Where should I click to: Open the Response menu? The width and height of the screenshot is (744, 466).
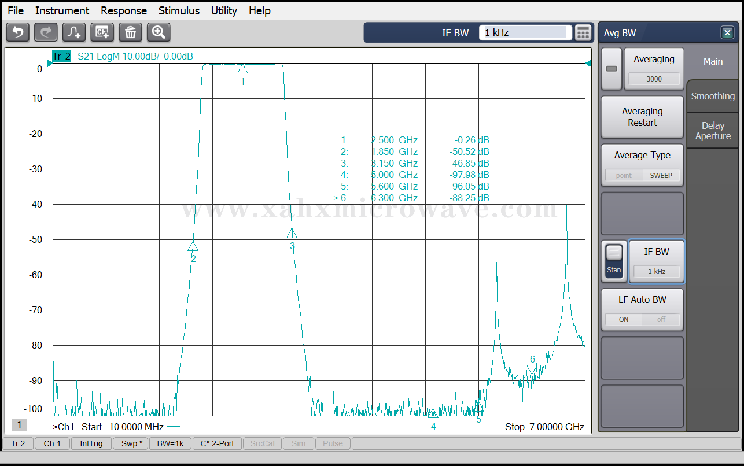click(124, 10)
